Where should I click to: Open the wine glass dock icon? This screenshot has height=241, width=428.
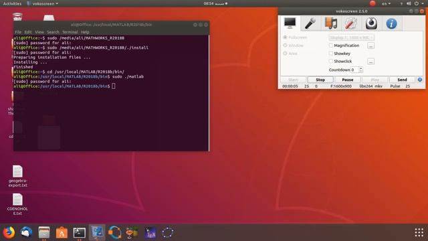132,232
